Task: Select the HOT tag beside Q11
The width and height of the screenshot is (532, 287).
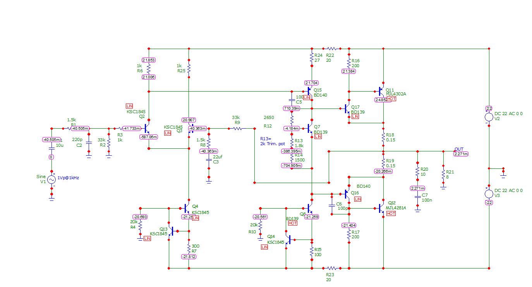Action: (391, 99)
